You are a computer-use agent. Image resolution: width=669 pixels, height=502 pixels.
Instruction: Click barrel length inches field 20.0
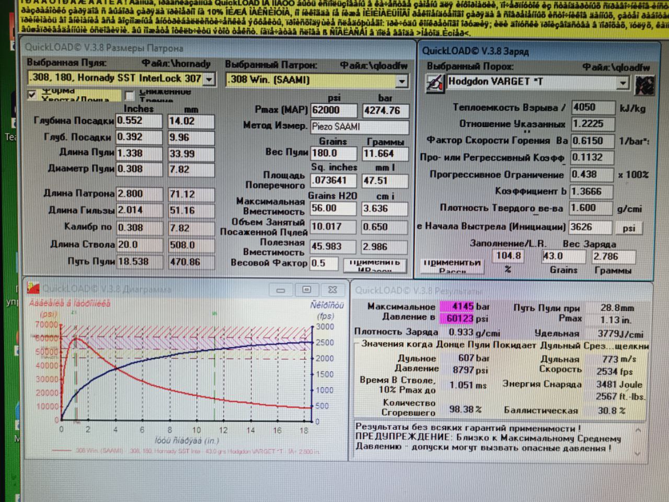pos(139,245)
